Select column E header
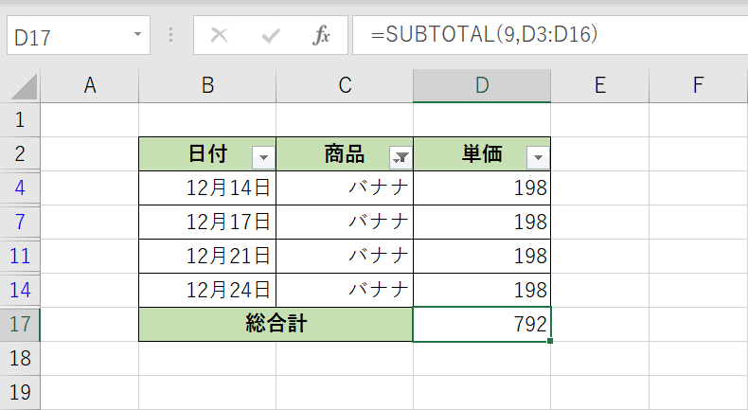748x410 pixels. tap(600, 86)
